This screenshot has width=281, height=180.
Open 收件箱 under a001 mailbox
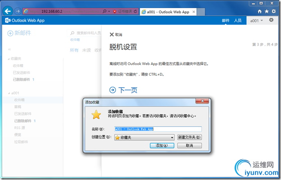coord(19,100)
